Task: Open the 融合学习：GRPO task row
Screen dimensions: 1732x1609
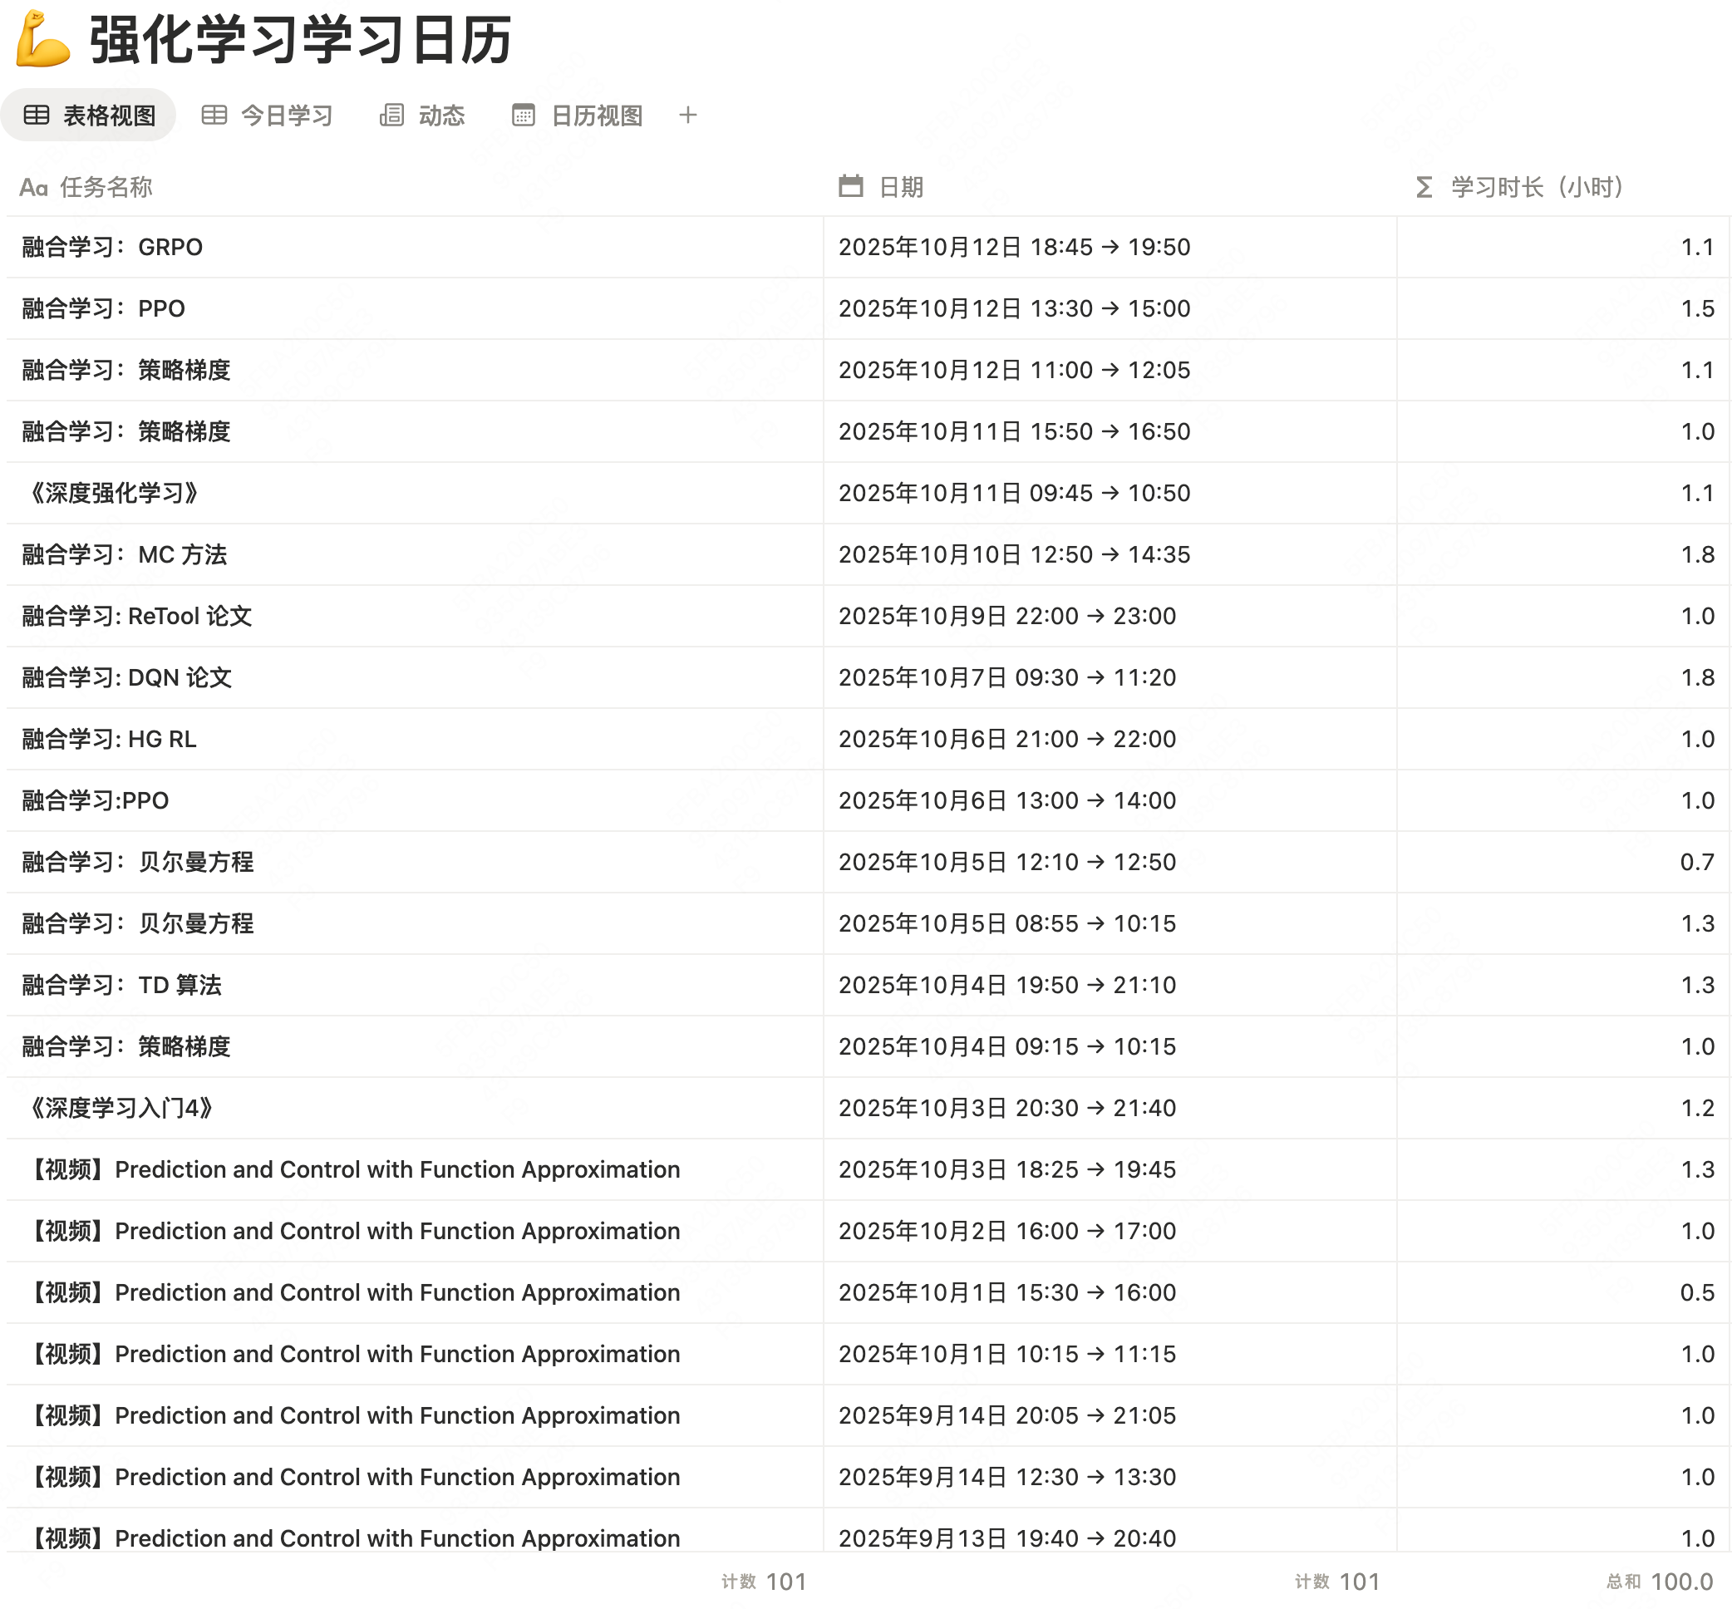Action: [112, 248]
